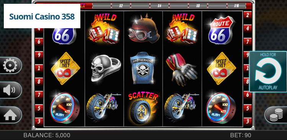Click the X16 multiplier segment
This screenshot has height=140, width=287.
[x=236, y=6]
